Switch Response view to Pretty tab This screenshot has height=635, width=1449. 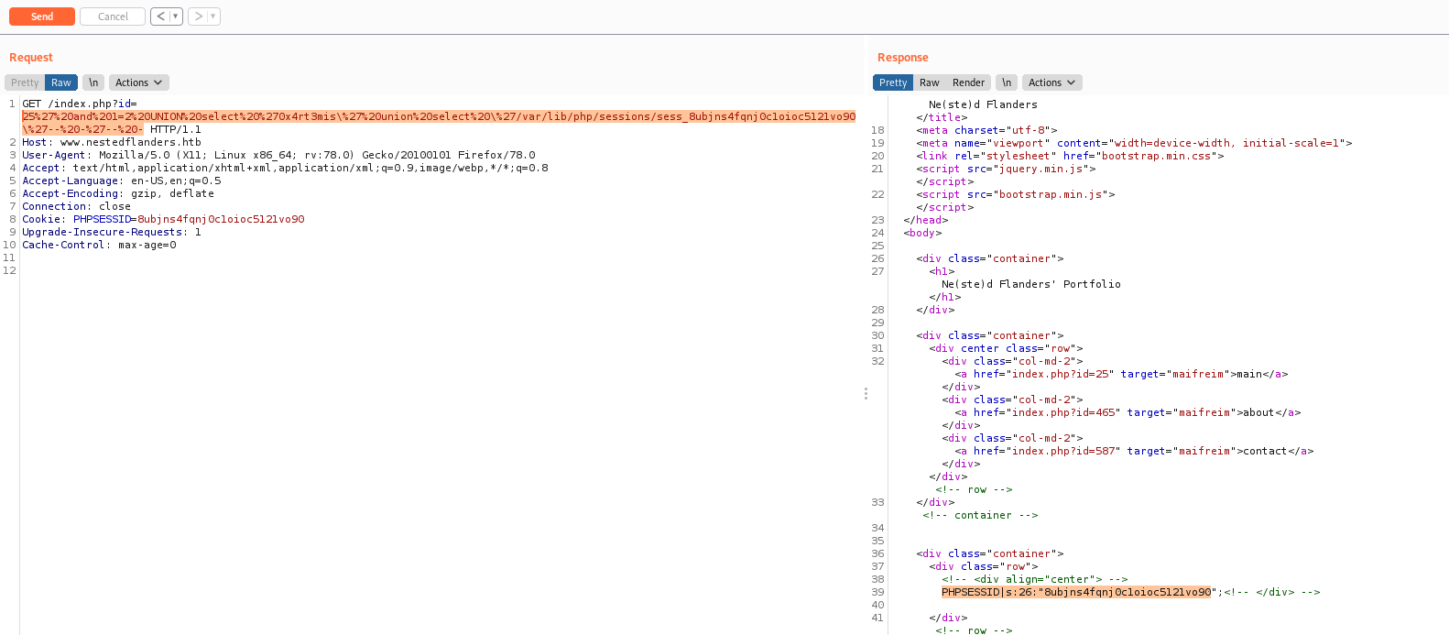[x=893, y=82]
